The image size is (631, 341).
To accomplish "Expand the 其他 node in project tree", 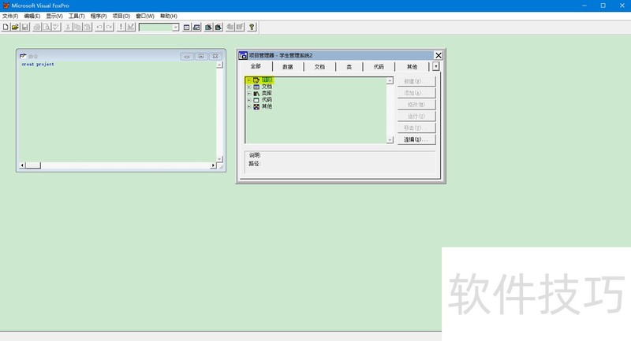I will coord(248,106).
